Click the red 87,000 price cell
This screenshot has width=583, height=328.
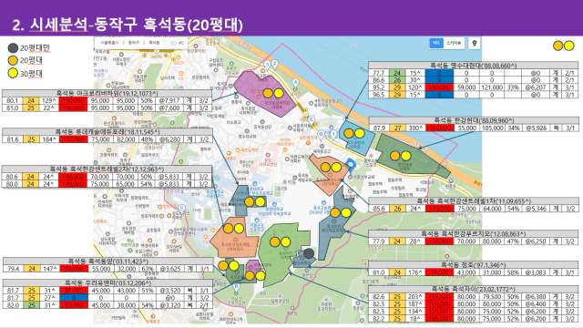74,269
